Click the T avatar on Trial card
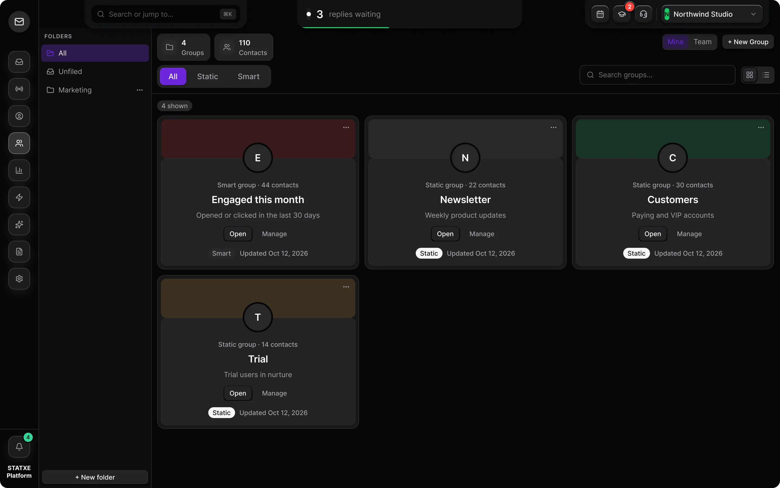Image resolution: width=780 pixels, height=488 pixels. point(258,317)
